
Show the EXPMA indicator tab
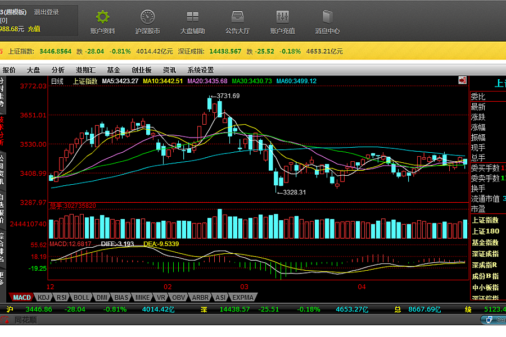[242, 297]
